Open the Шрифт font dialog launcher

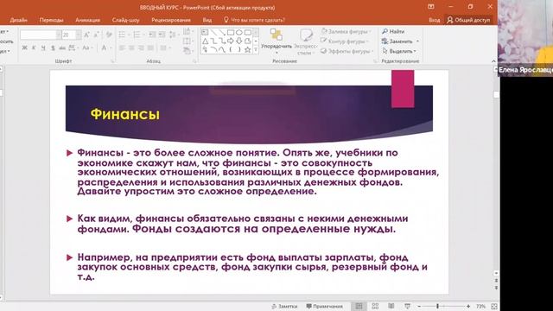pyautogui.click(x=113, y=61)
